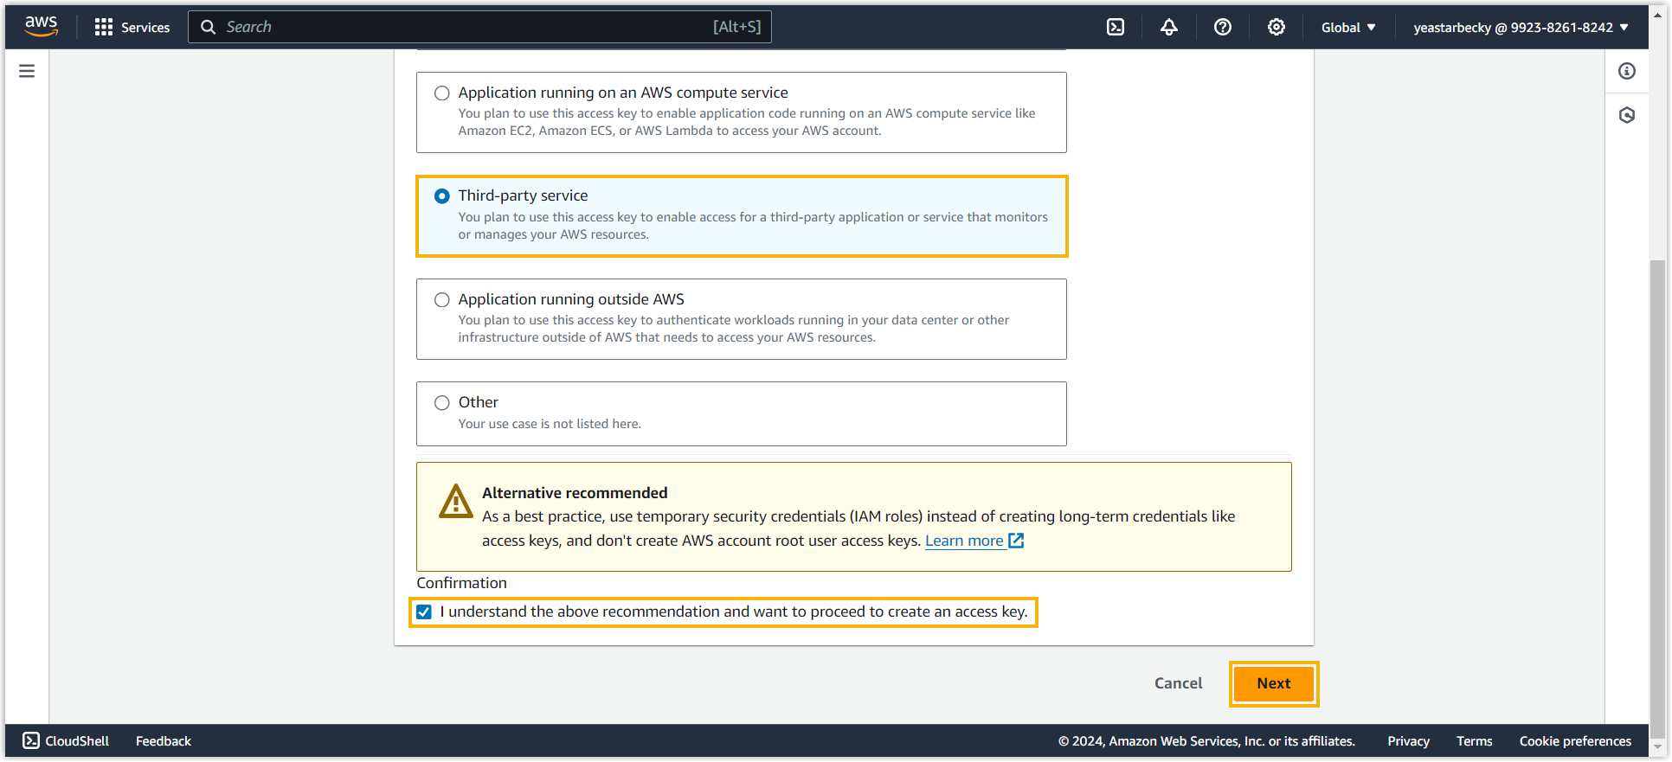Select Application running outside AWS option
The height and width of the screenshot is (762, 1672).
point(442,300)
